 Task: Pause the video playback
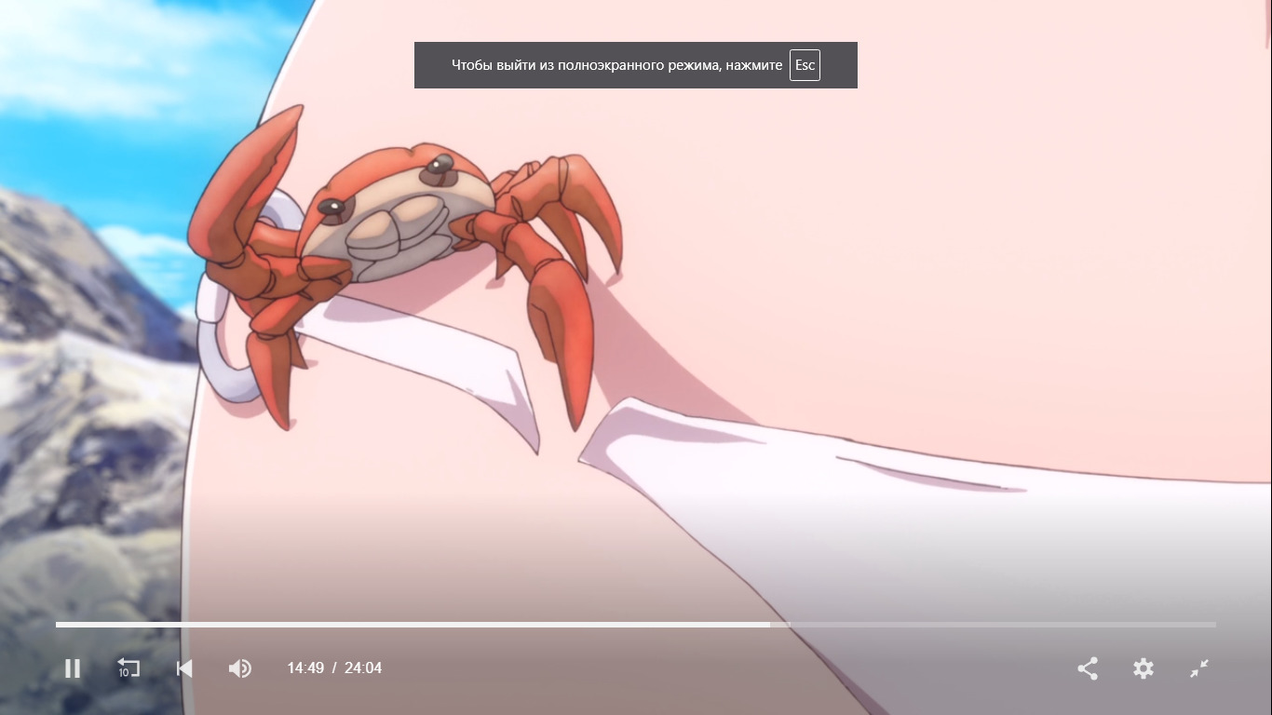tap(73, 668)
